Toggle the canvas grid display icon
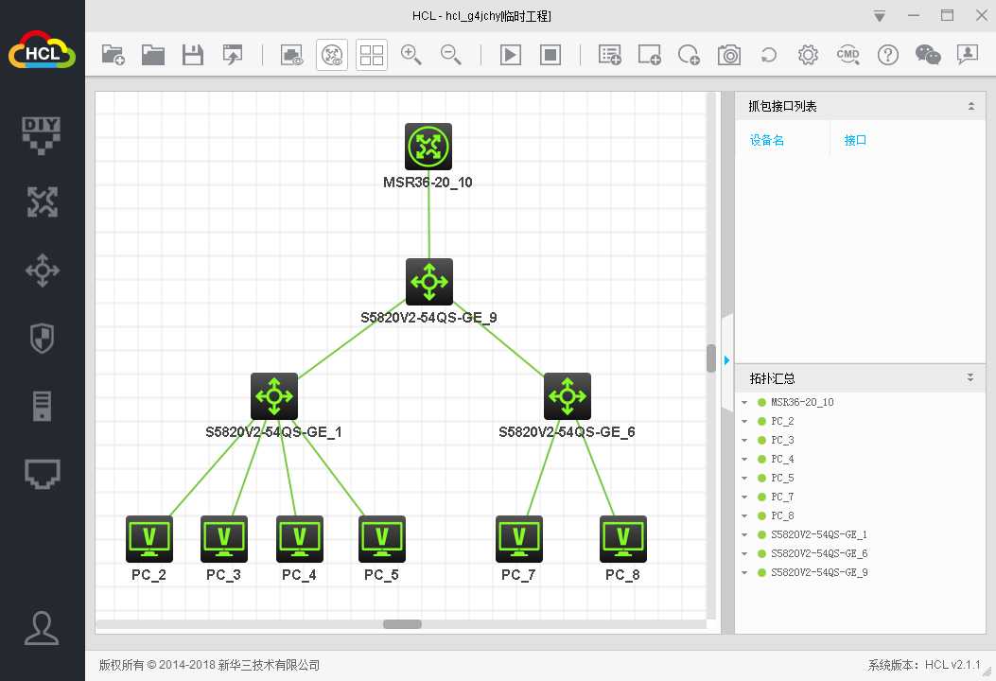 tap(372, 55)
